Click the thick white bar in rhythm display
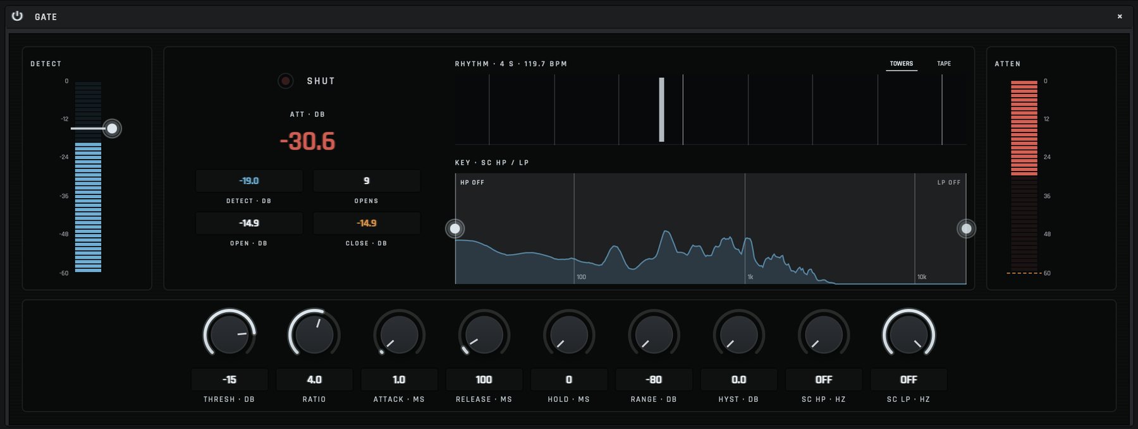This screenshot has height=429, width=1138. coord(661,110)
